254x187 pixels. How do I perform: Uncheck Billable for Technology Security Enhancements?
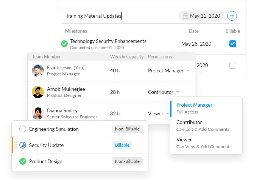[x=233, y=44]
